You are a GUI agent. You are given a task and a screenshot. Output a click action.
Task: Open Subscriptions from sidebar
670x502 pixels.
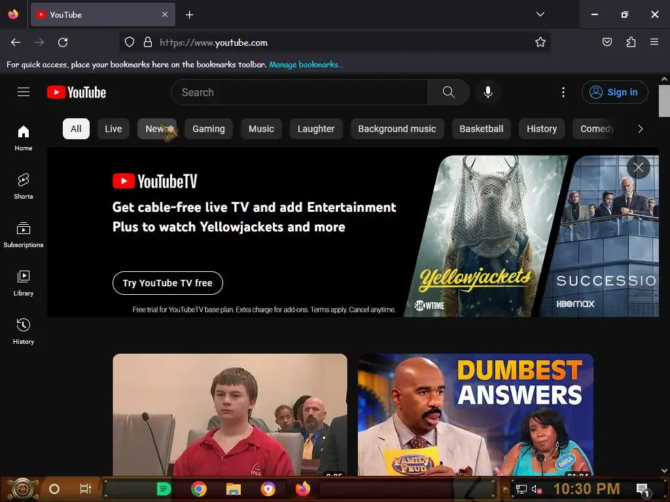(24, 235)
